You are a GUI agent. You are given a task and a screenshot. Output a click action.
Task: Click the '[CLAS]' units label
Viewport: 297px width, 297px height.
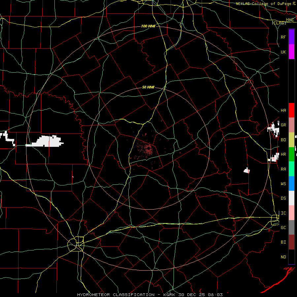pos(279,23)
